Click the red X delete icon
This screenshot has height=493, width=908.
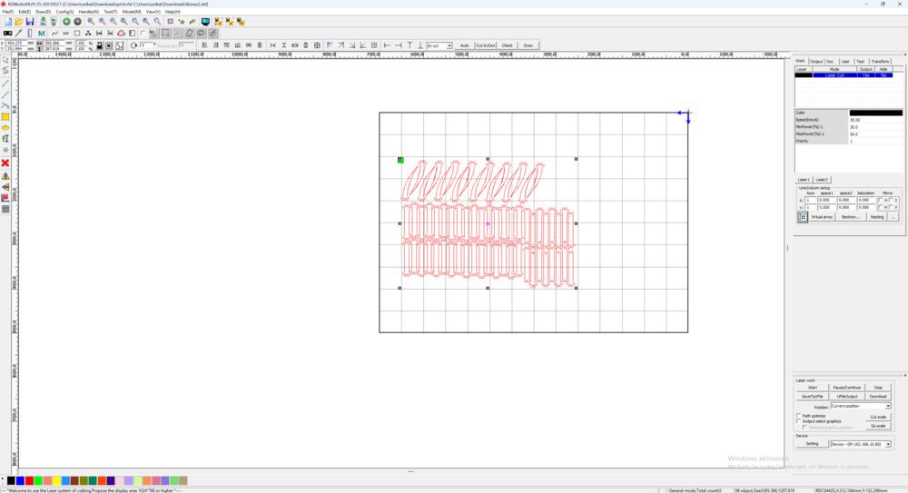[5, 163]
